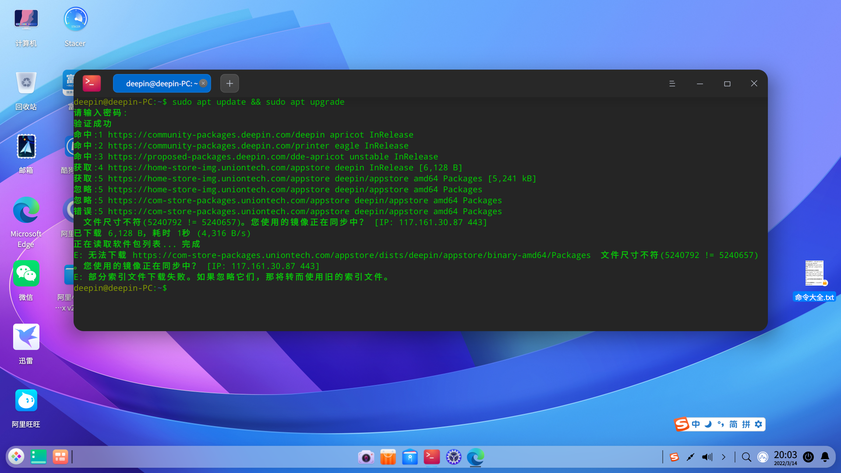Toggle punctuation mode on the input bar
Screen dimensions: 841x473
click(720, 424)
